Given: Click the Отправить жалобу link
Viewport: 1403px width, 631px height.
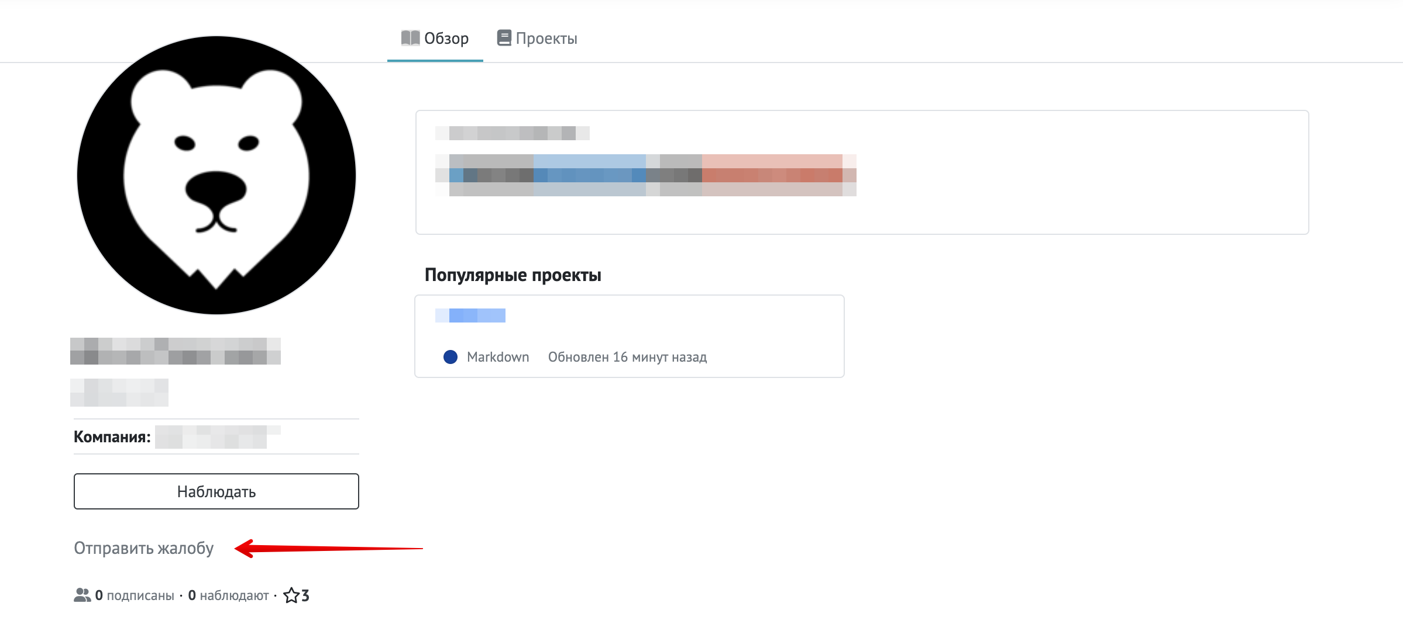Looking at the screenshot, I should pyautogui.click(x=144, y=548).
